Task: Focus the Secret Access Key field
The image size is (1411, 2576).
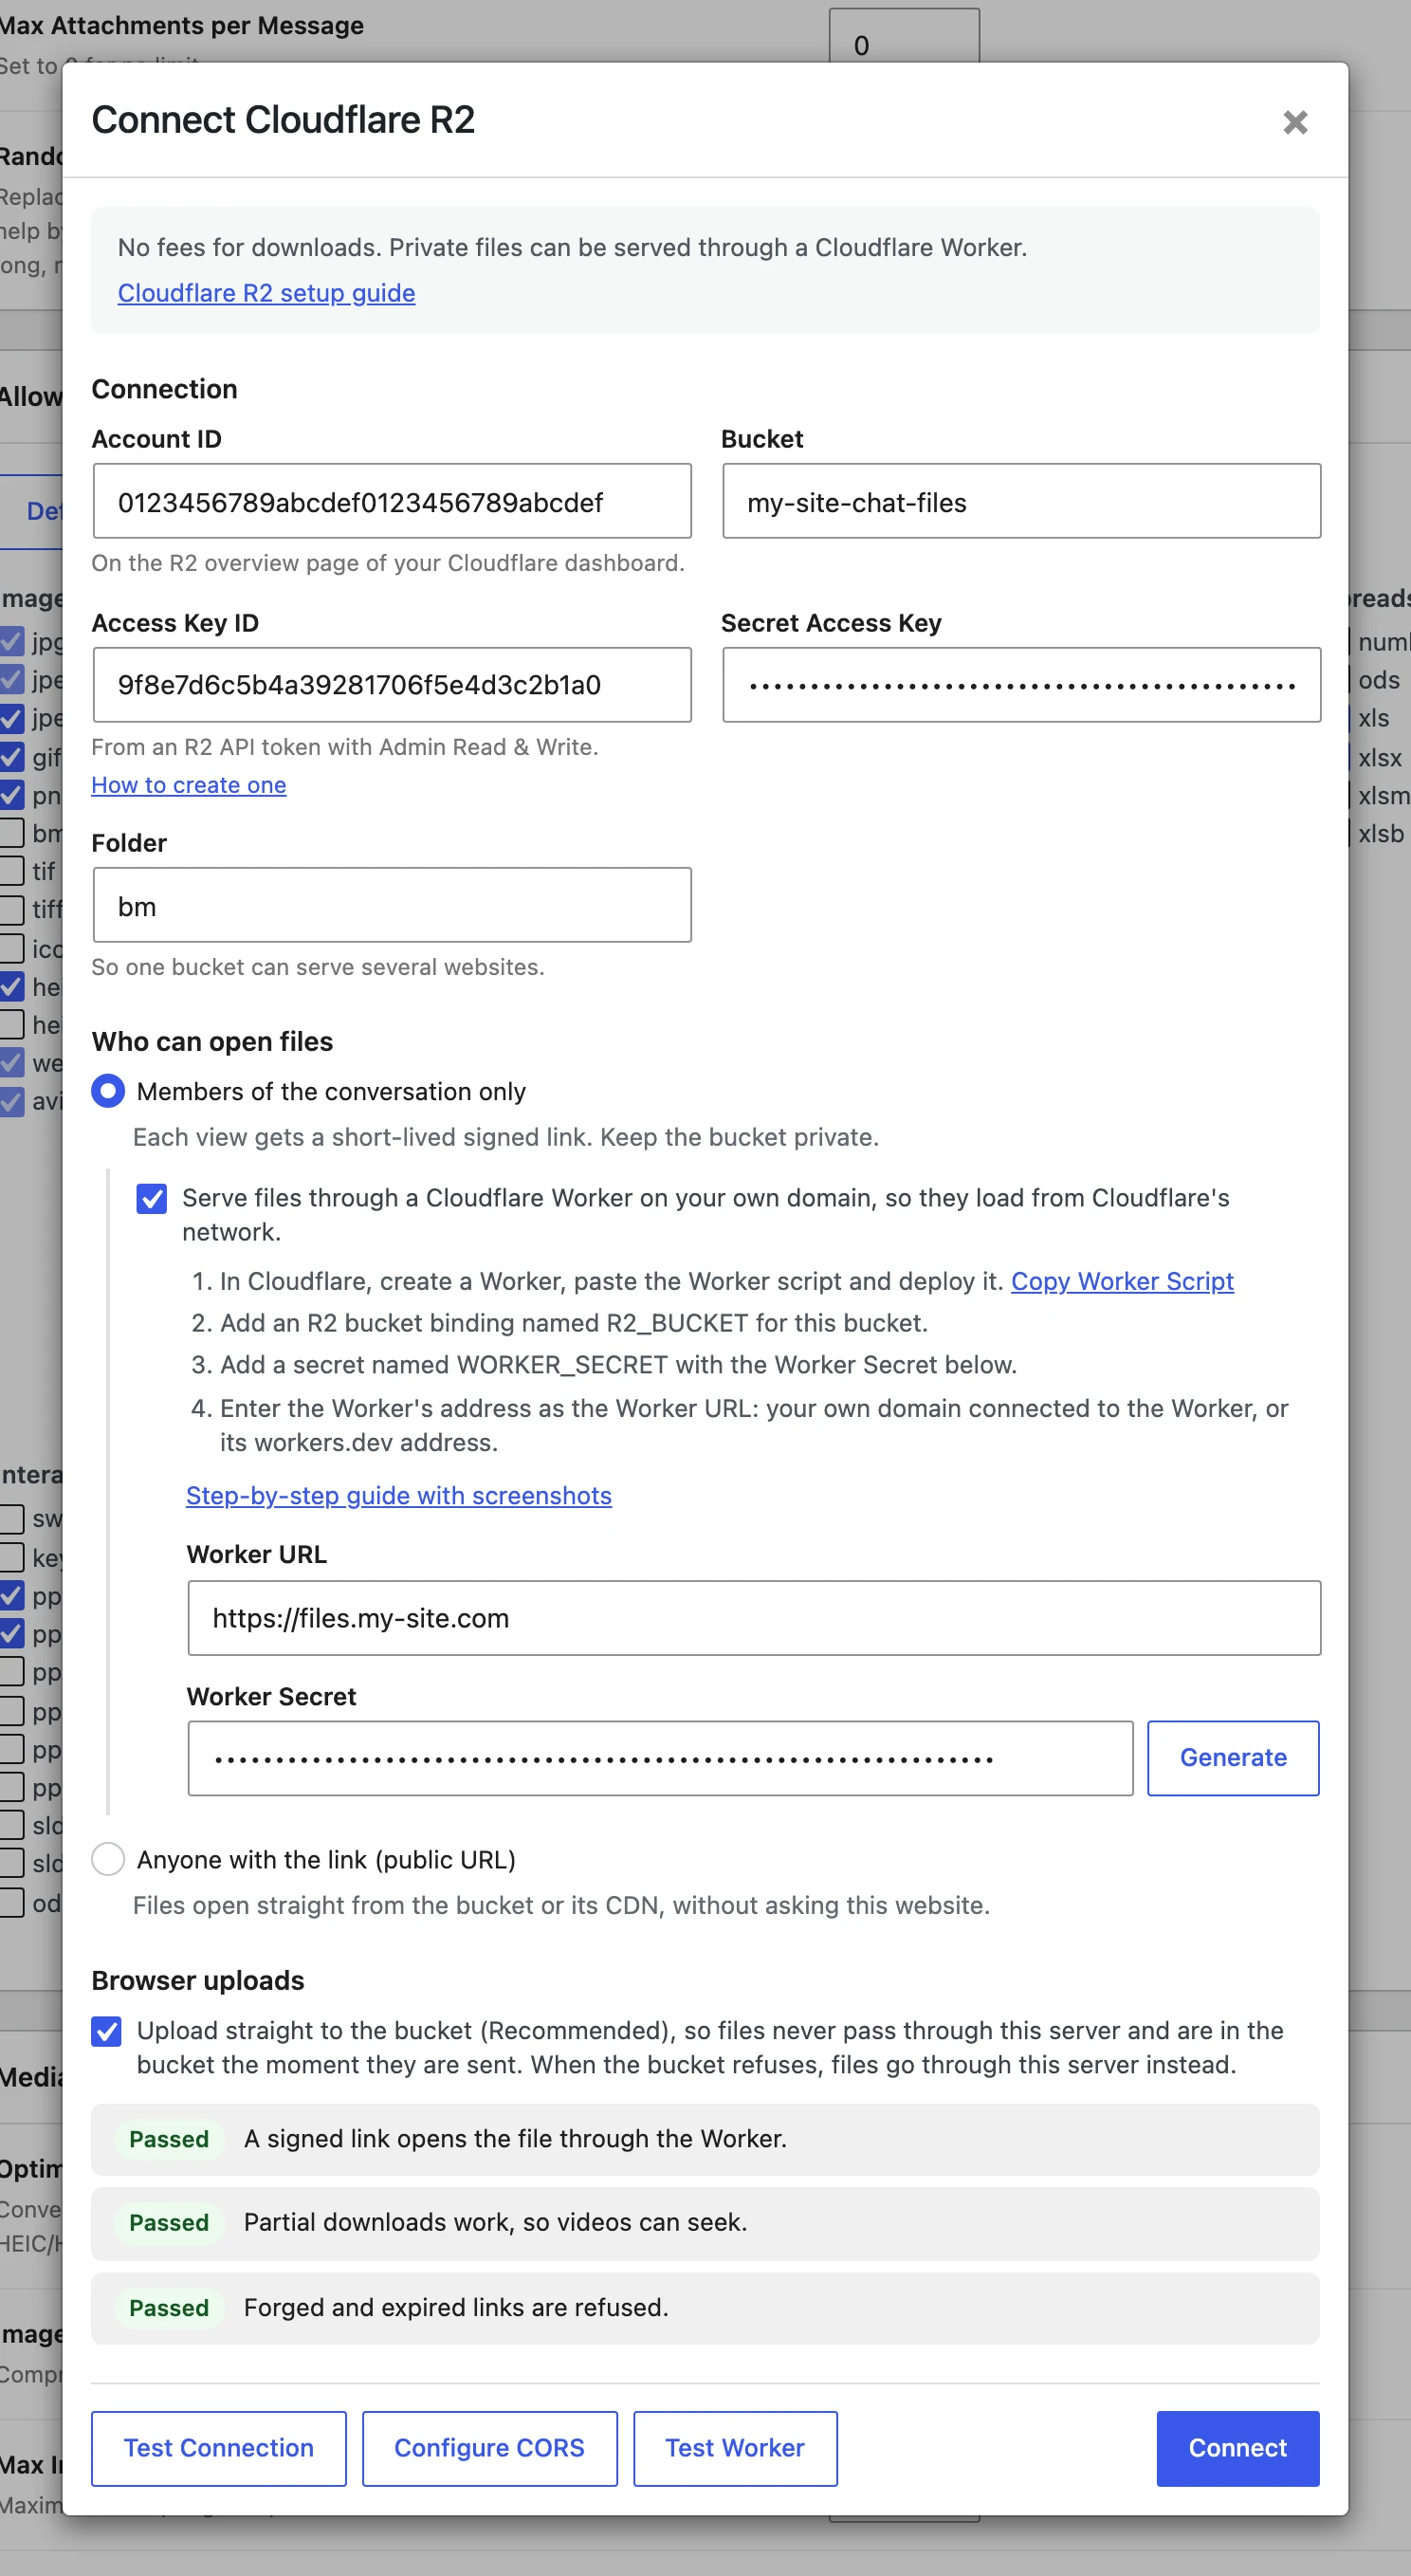Action: pyautogui.click(x=1021, y=685)
